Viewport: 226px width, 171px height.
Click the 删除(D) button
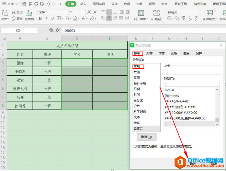(146, 137)
